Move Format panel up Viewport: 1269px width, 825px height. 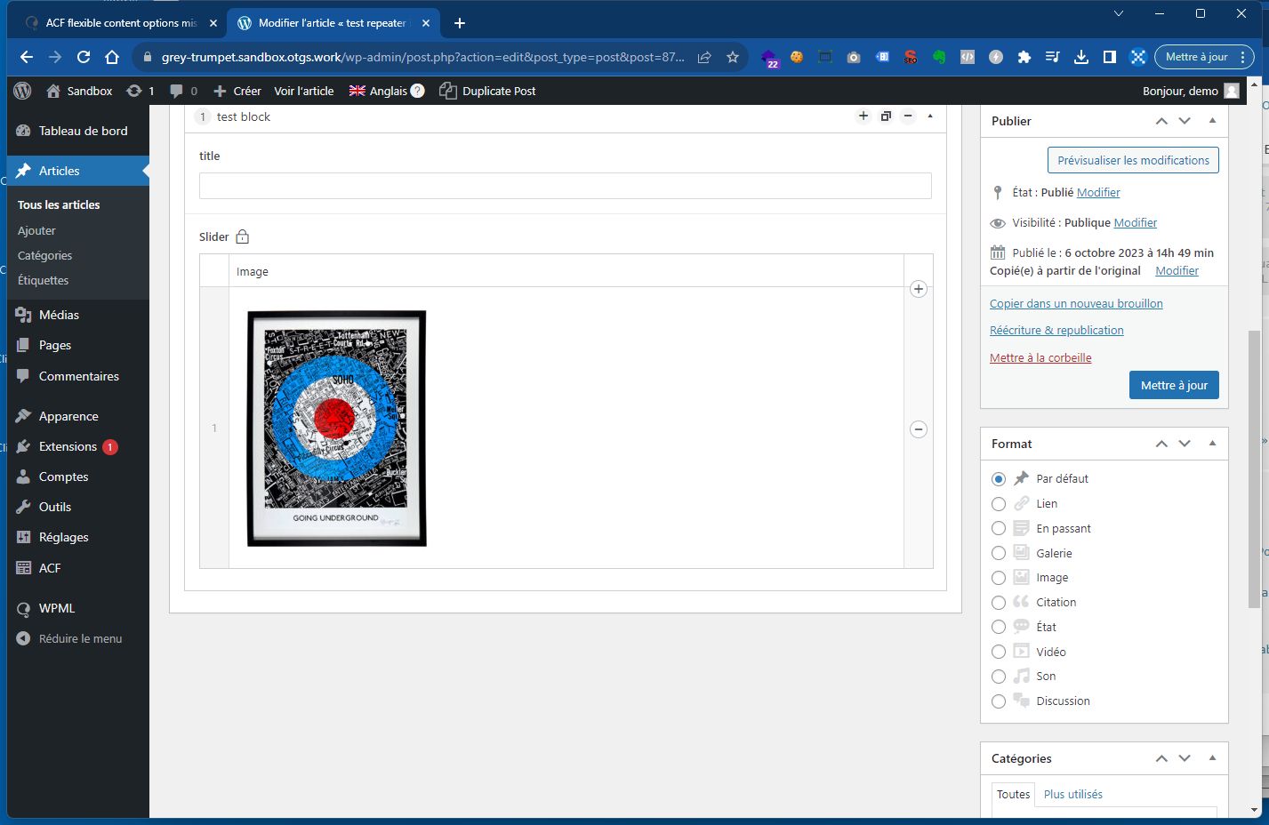1161,444
